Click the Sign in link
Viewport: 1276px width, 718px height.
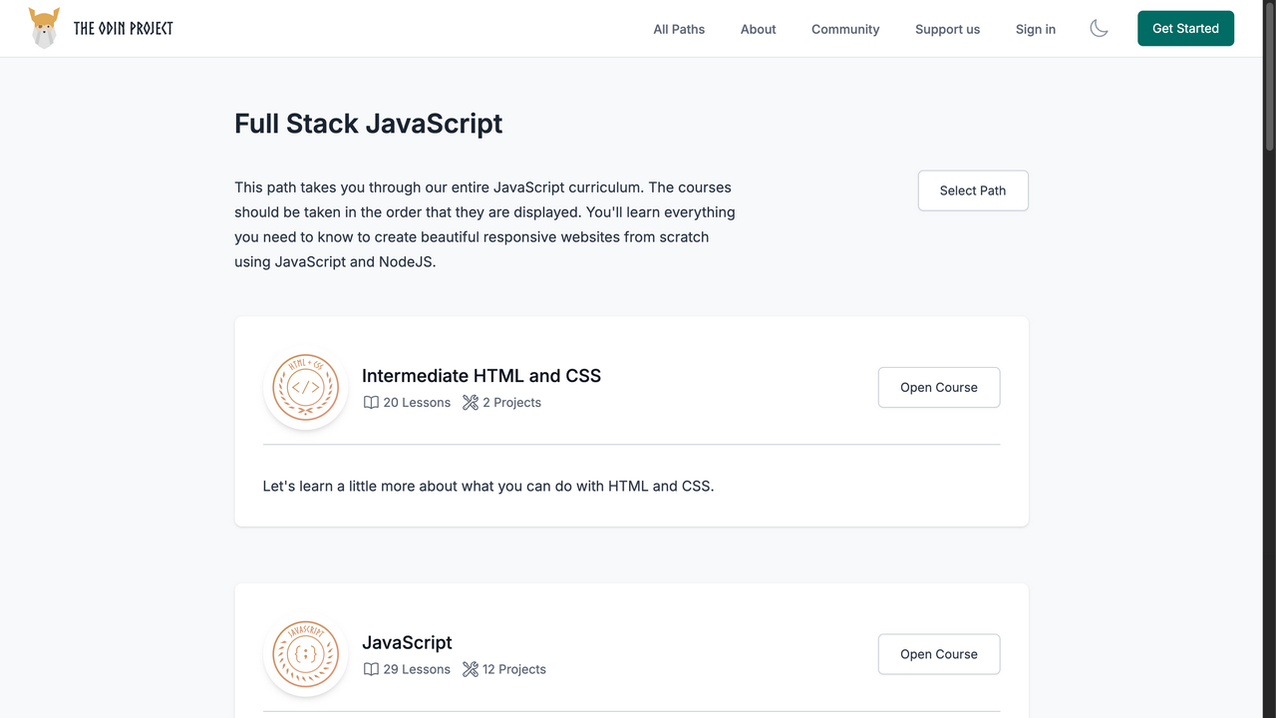[1036, 29]
